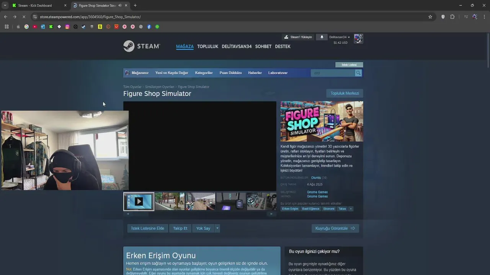Open the Kick bookmark icon
This screenshot has height=275, width=490.
(51, 27)
